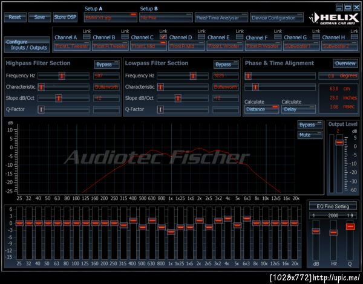Click Highpass frequency value field 507

tap(106, 76)
